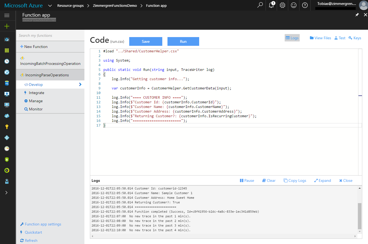Open the SQL databases sidebar icon

pyautogui.click(x=7, y=83)
